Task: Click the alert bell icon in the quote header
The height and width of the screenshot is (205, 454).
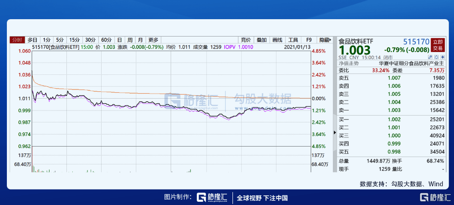Action: (x=436, y=58)
